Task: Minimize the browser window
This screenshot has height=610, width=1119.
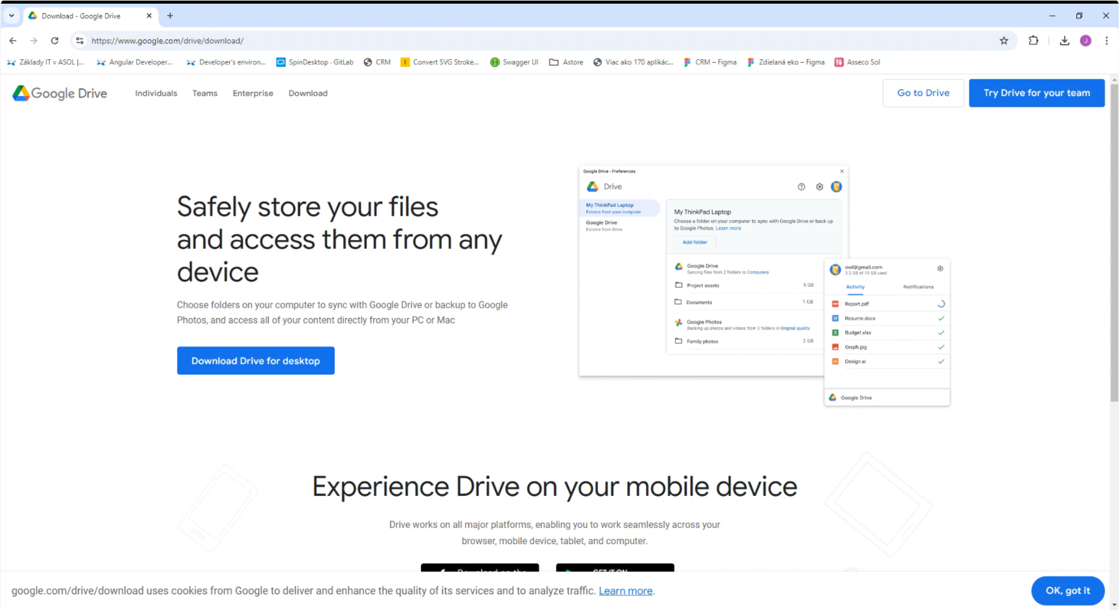Action: [1052, 16]
